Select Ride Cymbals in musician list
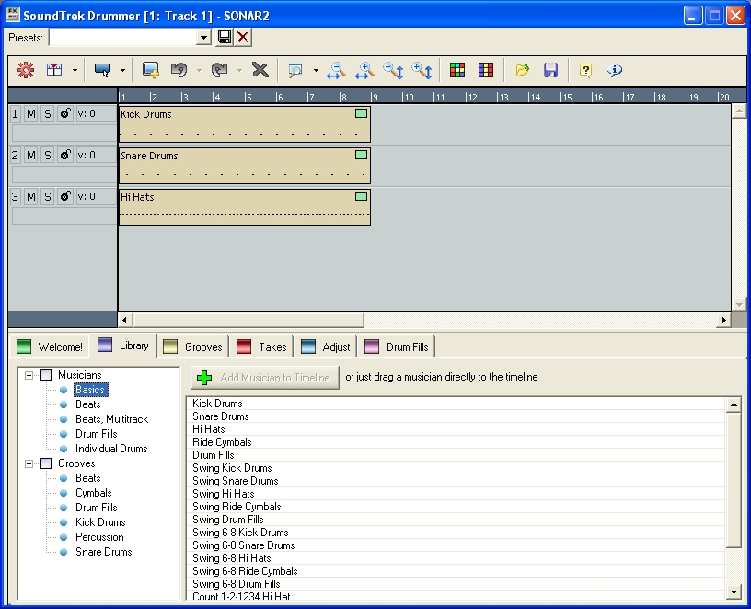 [x=456, y=442]
